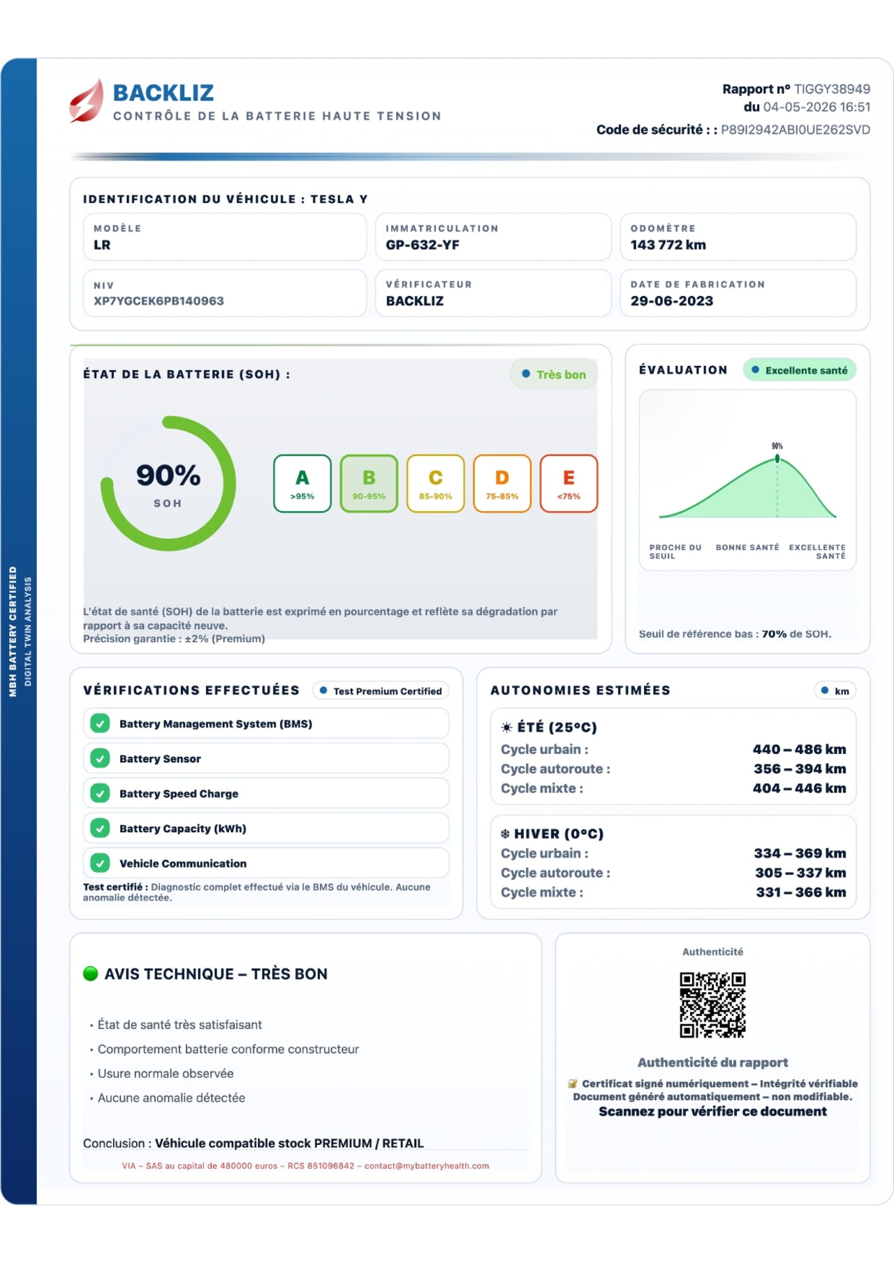The height and width of the screenshot is (1263, 894).
Task: Click the padlock icon before Certificat signé numériquement
Action: pos(573,1084)
